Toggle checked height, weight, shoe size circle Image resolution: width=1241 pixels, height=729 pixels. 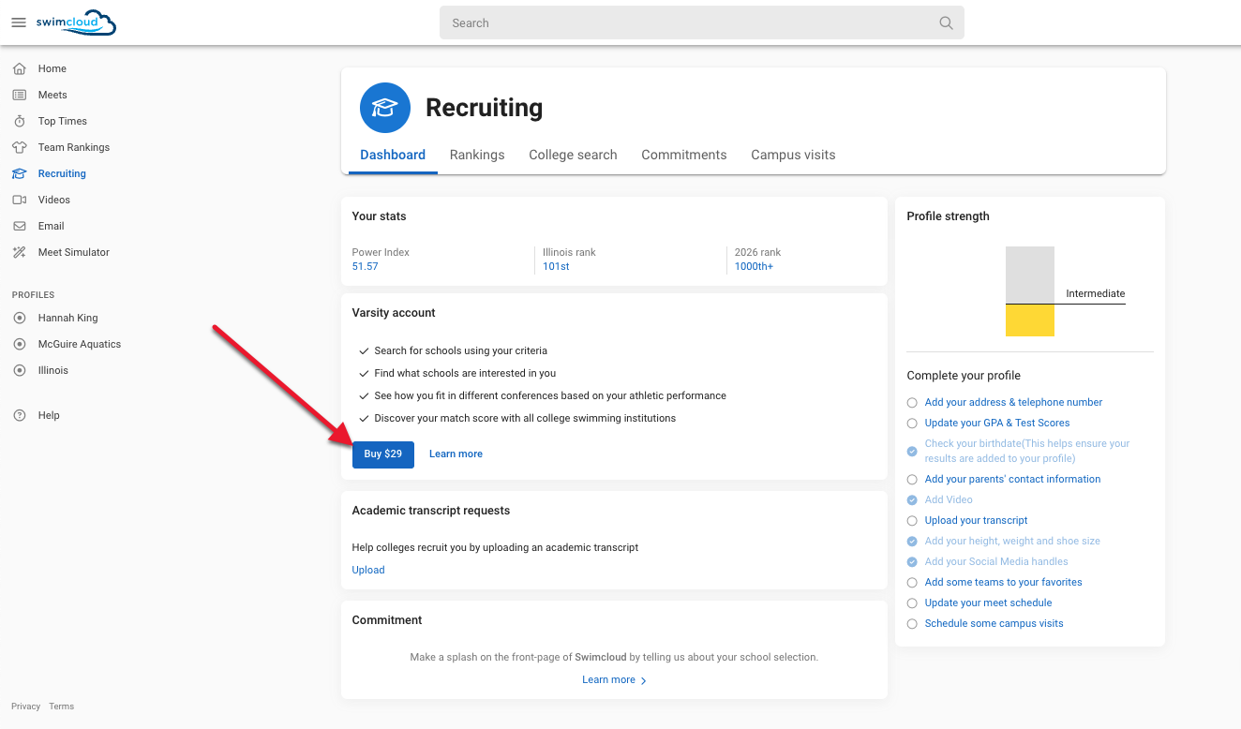[912, 542]
